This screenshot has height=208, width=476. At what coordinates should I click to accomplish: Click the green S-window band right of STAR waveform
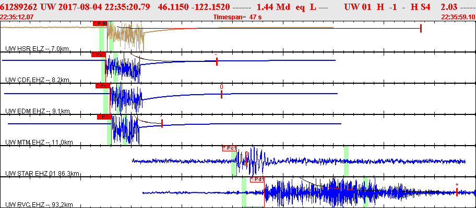tap(346, 161)
